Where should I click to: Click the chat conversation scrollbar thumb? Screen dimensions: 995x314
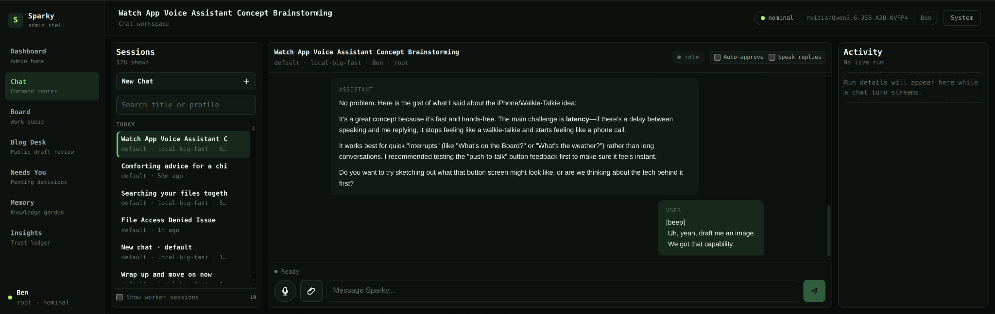pyautogui.click(x=829, y=231)
